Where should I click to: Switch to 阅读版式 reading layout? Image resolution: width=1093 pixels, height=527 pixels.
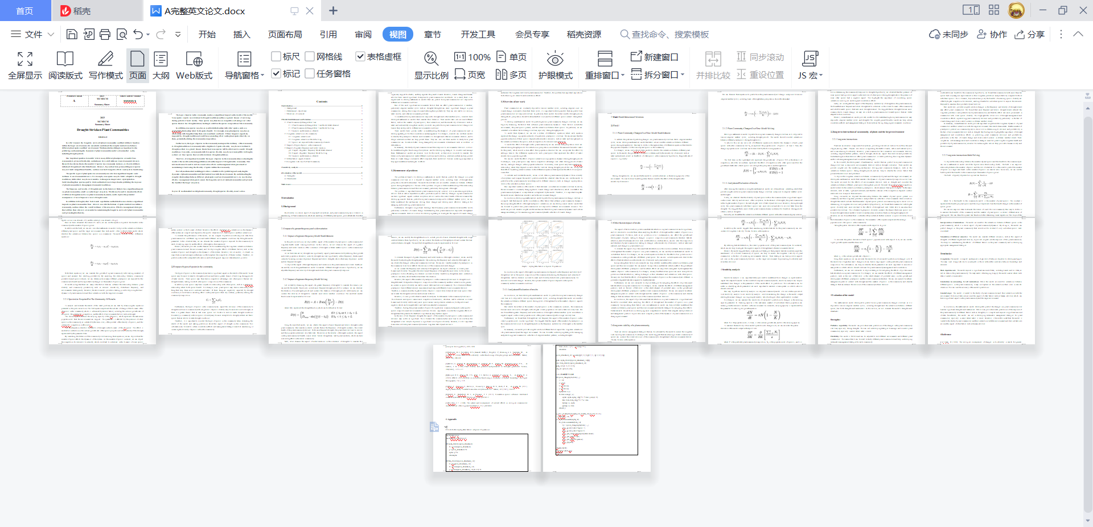[x=65, y=66]
